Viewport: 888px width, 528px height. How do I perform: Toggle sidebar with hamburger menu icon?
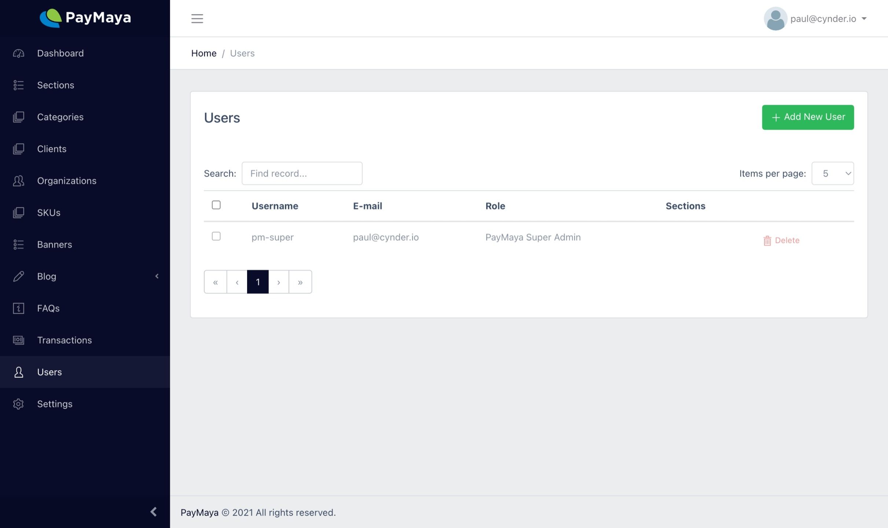197,18
